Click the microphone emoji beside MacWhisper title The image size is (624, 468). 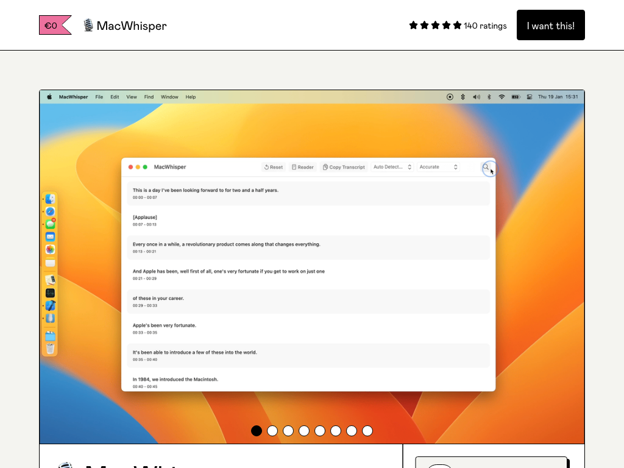(x=88, y=26)
